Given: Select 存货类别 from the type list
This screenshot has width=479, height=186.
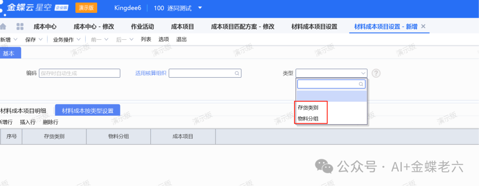Looking at the screenshot, I should tap(308, 107).
